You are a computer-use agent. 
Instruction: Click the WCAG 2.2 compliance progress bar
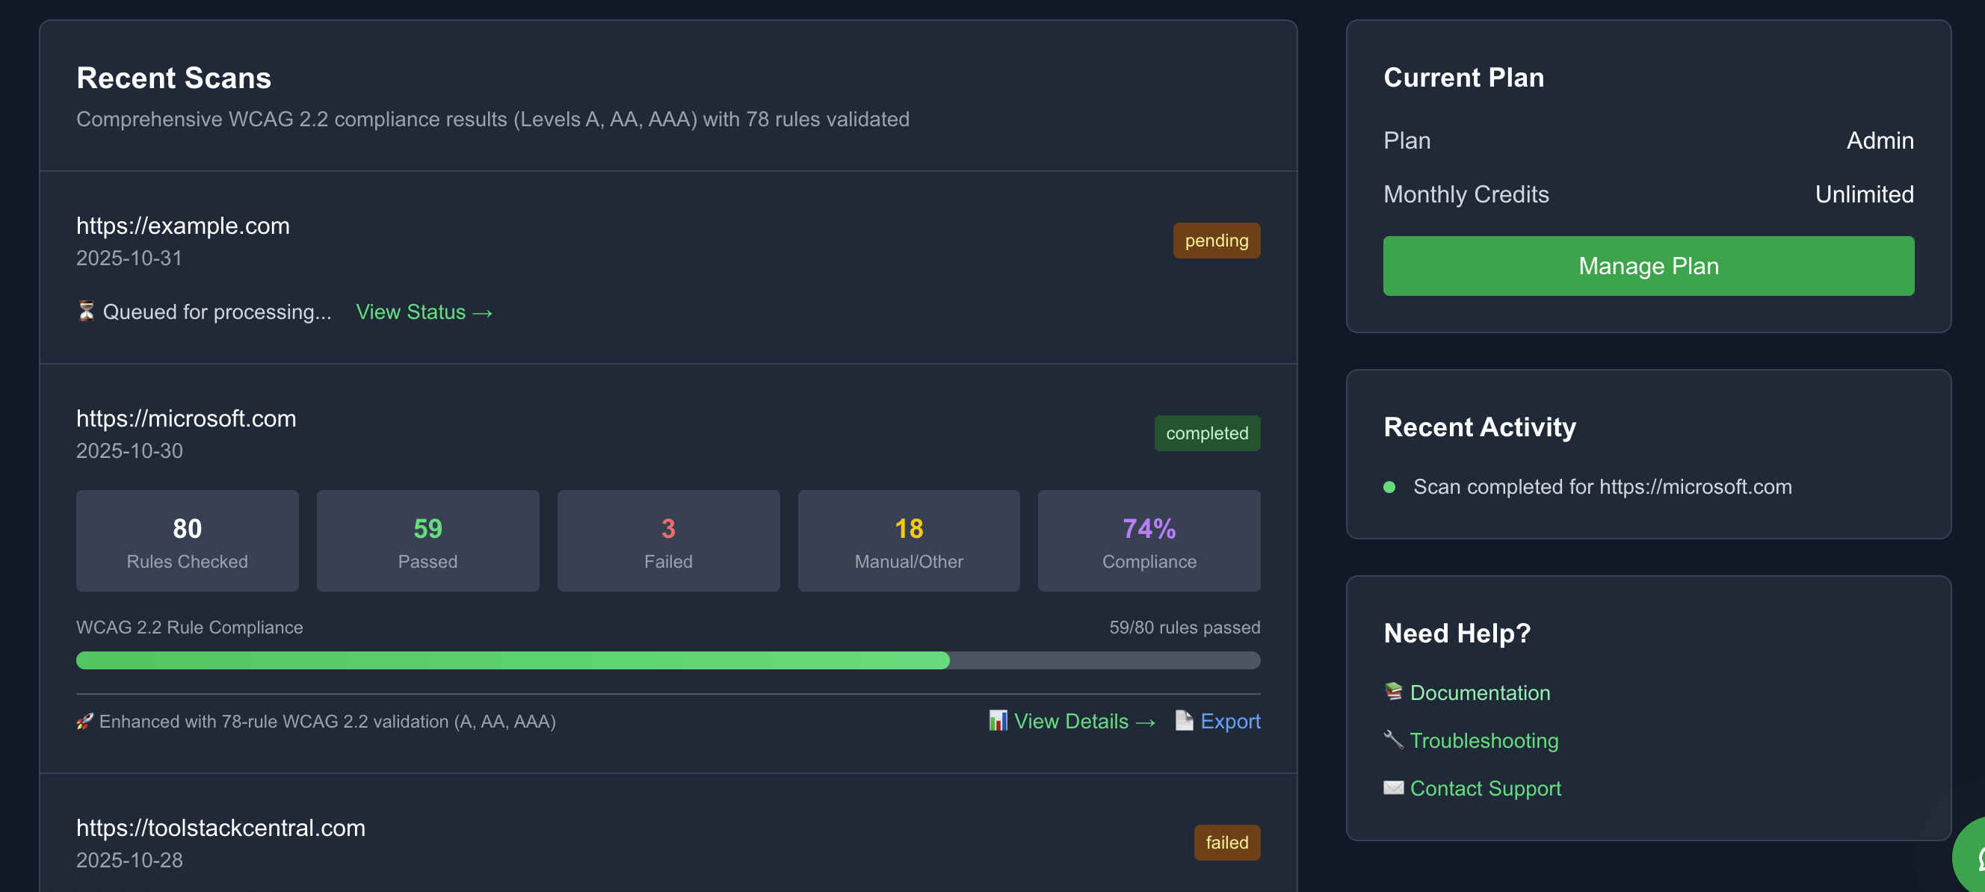pyautogui.click(x=667, y=660)
